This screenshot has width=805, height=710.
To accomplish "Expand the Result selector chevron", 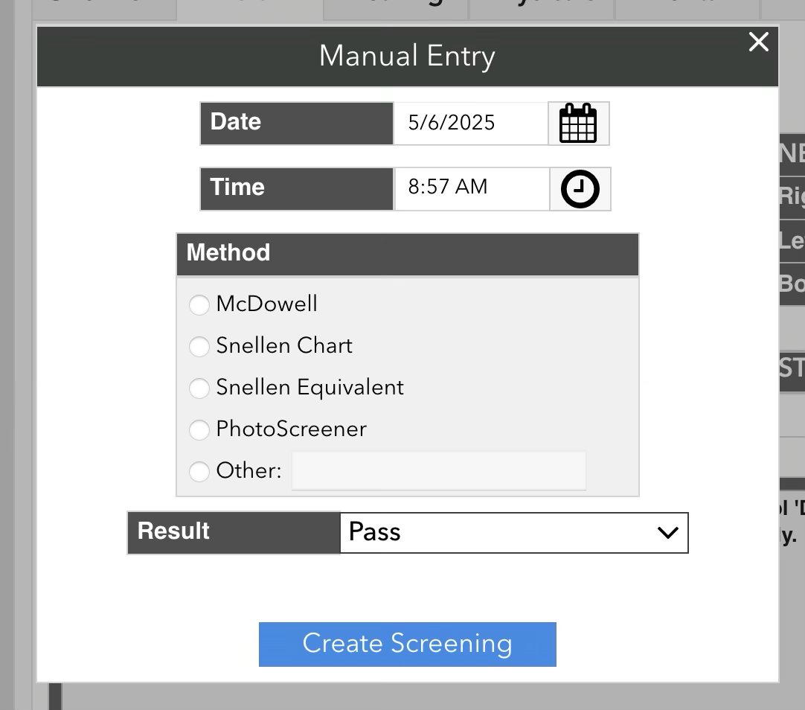I will point(667,533).
